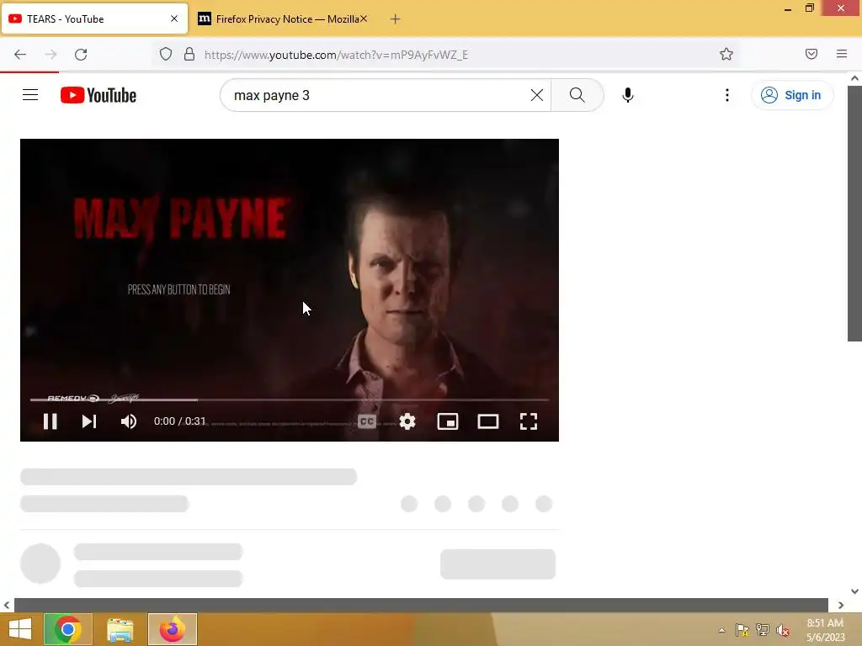Viewport: 862px width, 646px height.
Task: Bookmark this page with star
Action: tap(726, 55)
